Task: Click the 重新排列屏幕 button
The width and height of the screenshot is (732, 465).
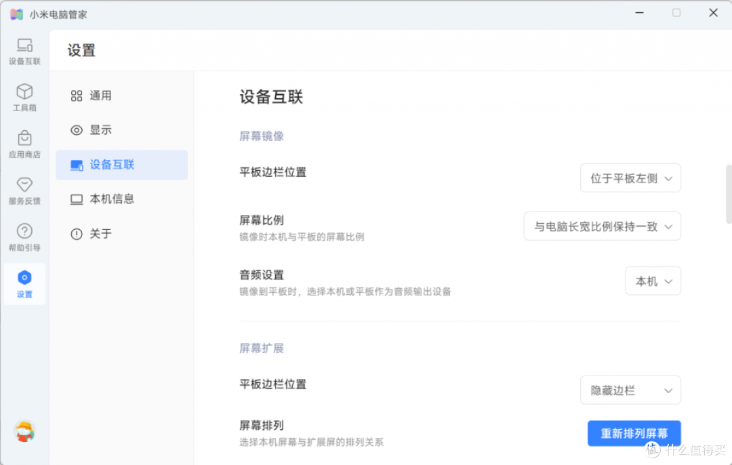Action: 634,433
